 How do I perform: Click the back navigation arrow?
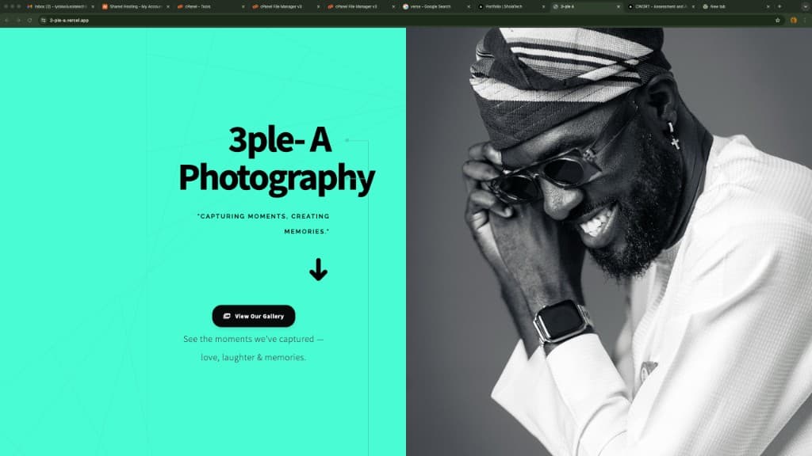pyautogui.click(x=8, y=21)
